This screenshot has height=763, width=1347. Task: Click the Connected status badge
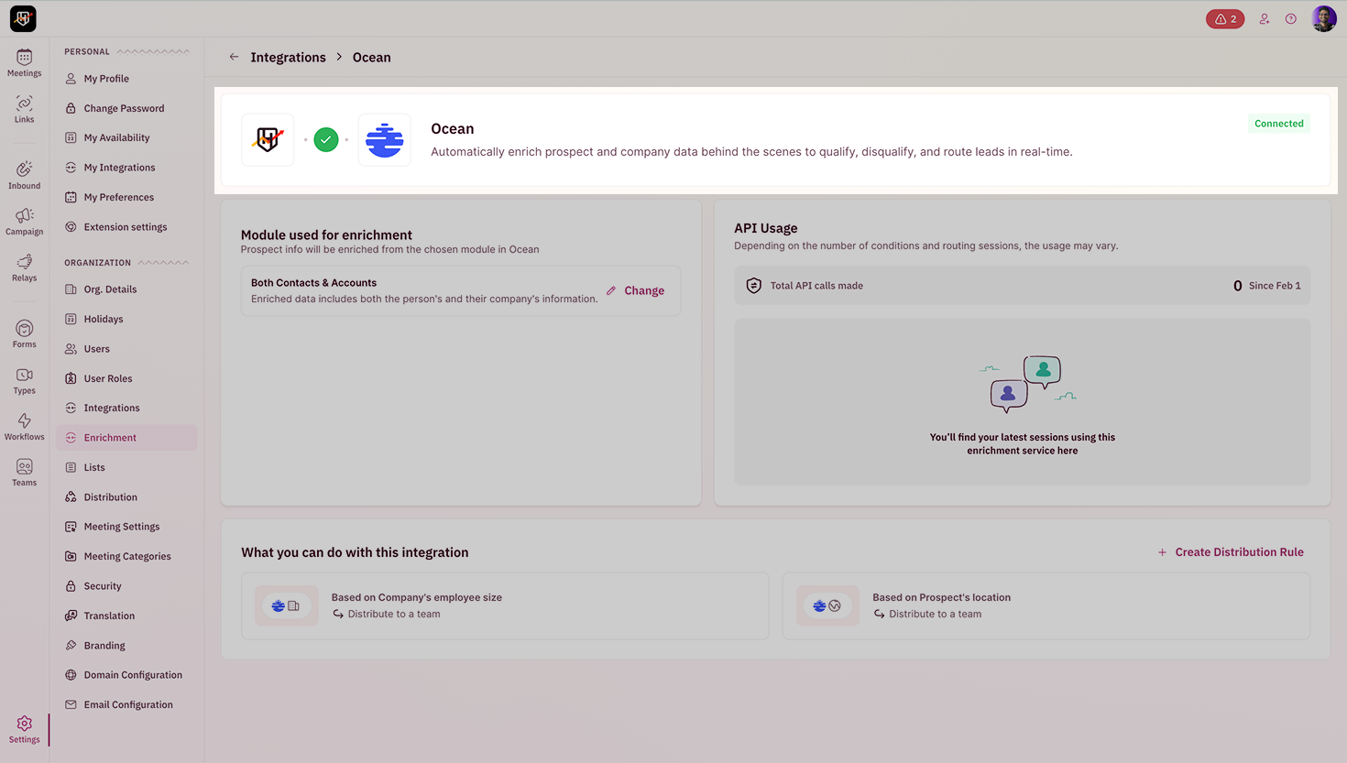(x=1279, y=124)
